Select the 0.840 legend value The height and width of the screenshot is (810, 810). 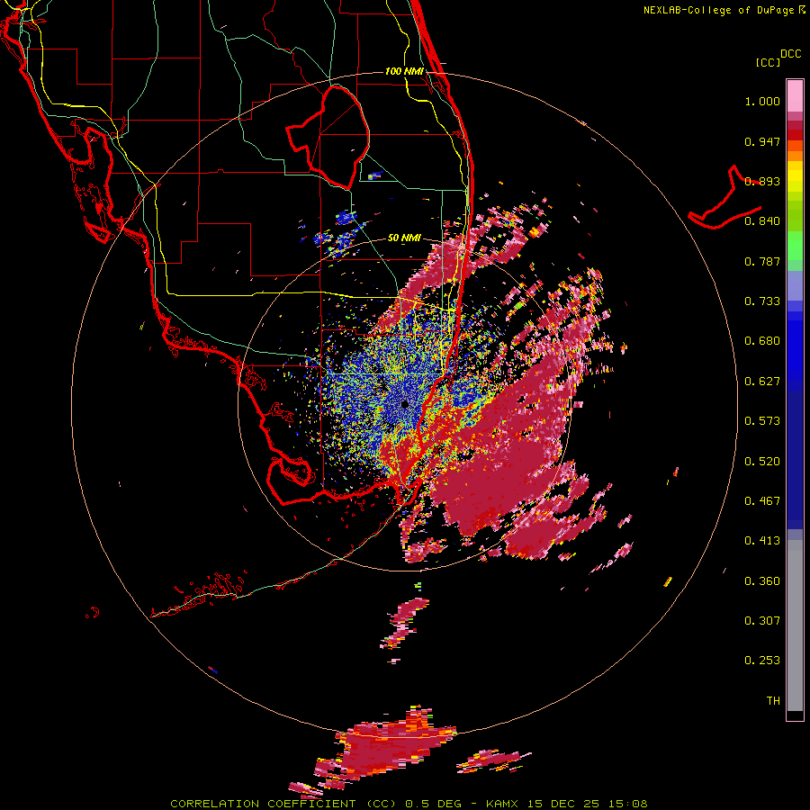click(762, 221)
